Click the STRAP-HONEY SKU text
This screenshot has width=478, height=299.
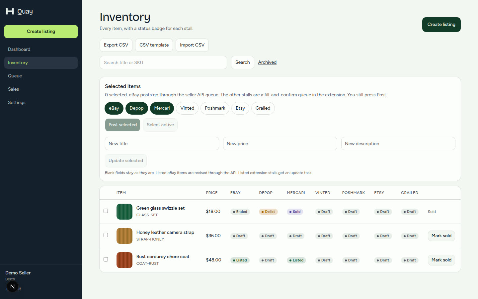point(150,239)
